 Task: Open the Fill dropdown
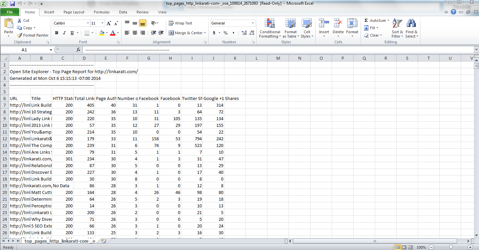click(371, 28)
